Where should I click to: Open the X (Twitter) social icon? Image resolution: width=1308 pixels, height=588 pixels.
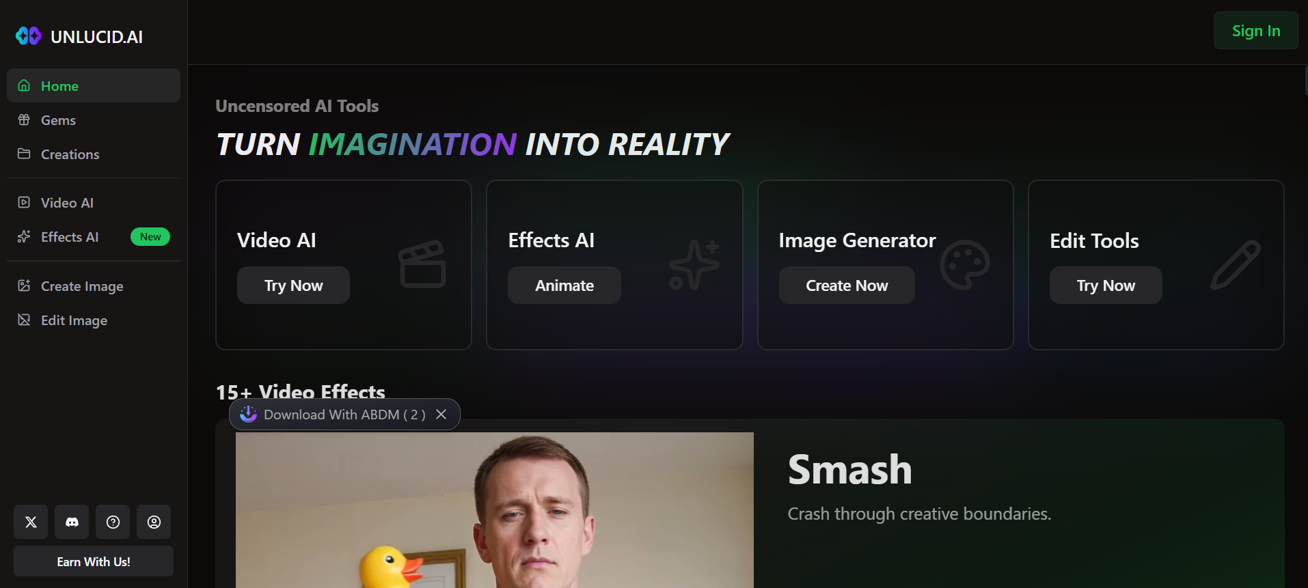pyautogui.click(x=31, y=522)
